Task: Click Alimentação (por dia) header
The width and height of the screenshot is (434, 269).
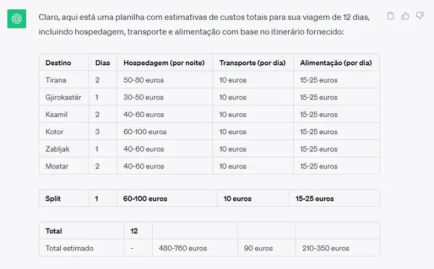Action: click(x=336, y=63)
